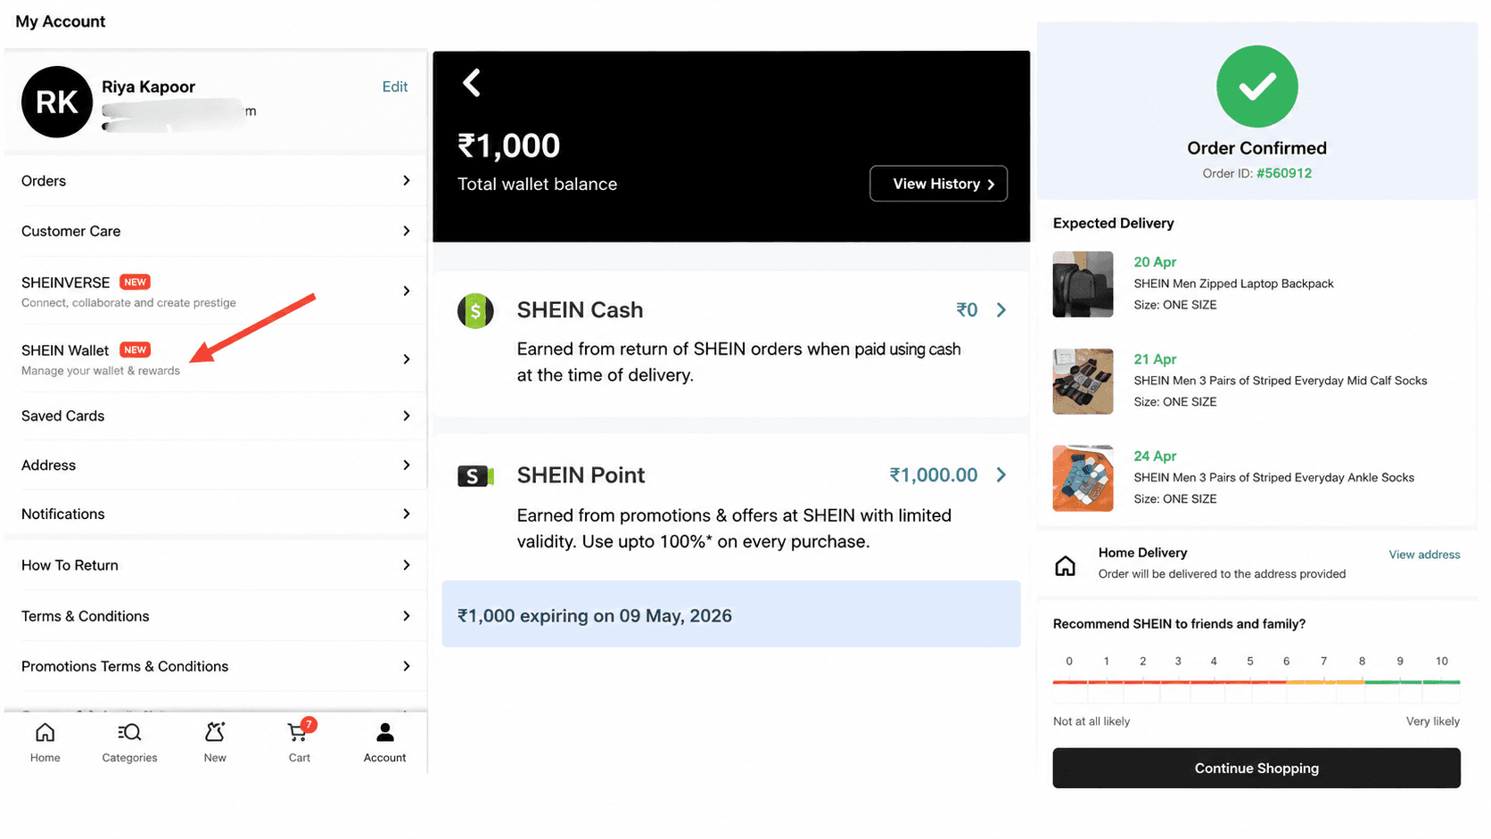Viewport: 1491px width, 839px height.
Task: Open SHEIN Wallet via its chevron
Action: click(x=407, y=359)
